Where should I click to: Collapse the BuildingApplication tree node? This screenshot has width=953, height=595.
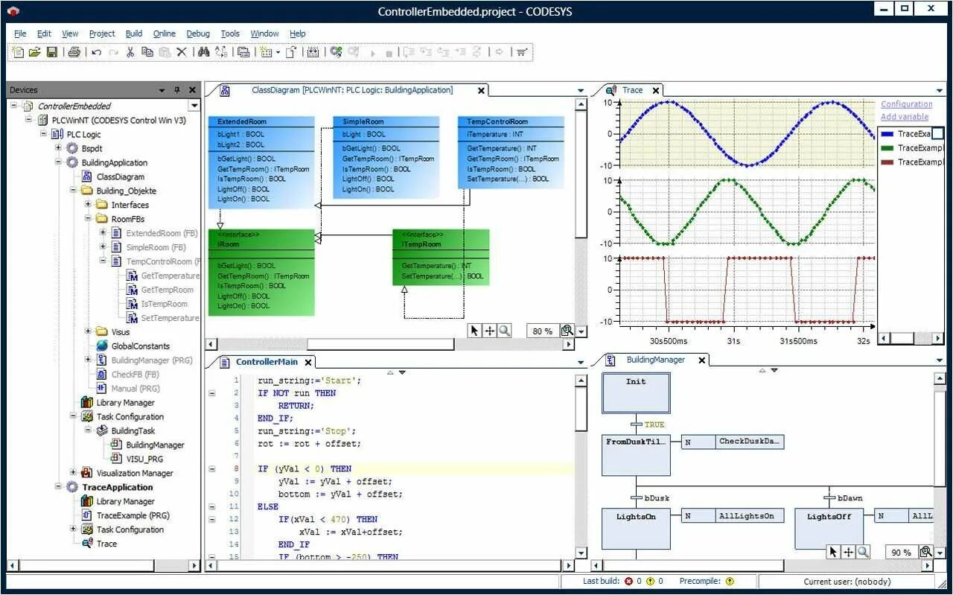[x=59, y=162]
